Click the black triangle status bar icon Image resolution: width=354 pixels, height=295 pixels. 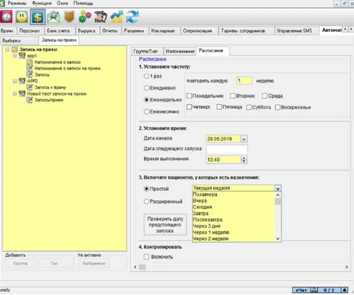(345, 290)
